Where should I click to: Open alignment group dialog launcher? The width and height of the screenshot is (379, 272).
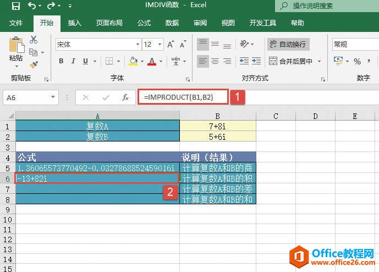coord(323,79)
